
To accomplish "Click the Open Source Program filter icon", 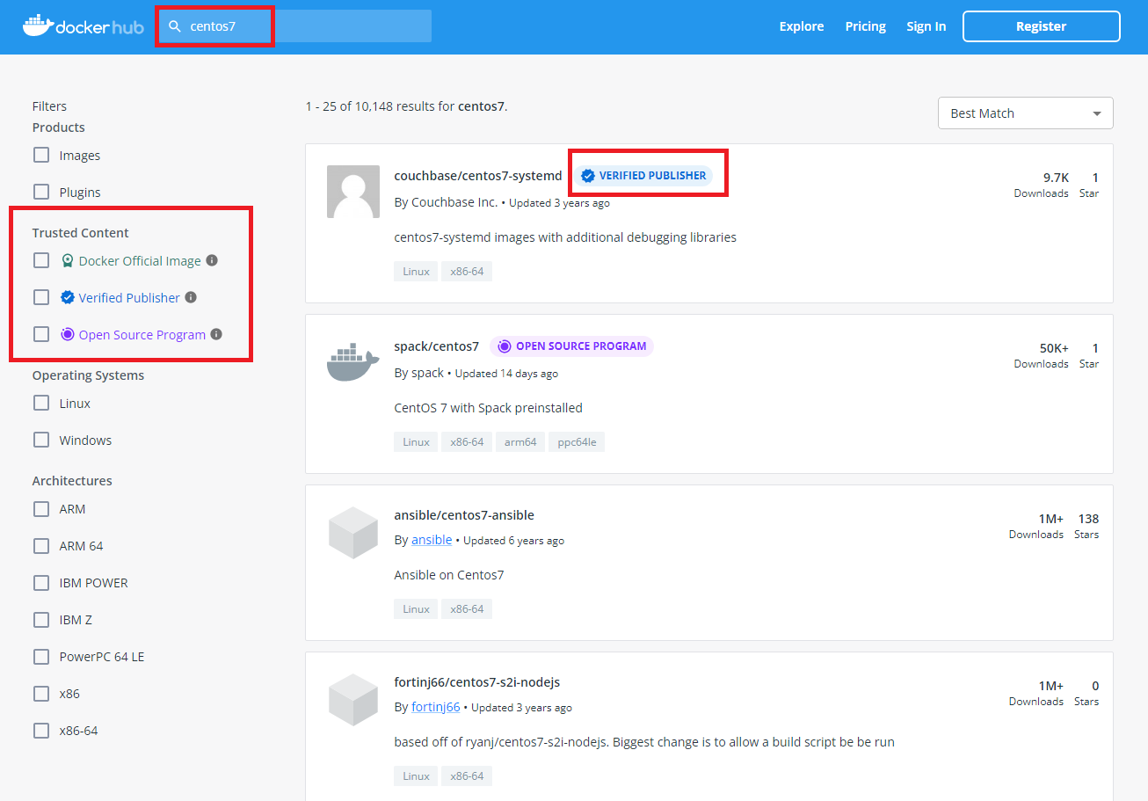I will click(x=68, y=335).
